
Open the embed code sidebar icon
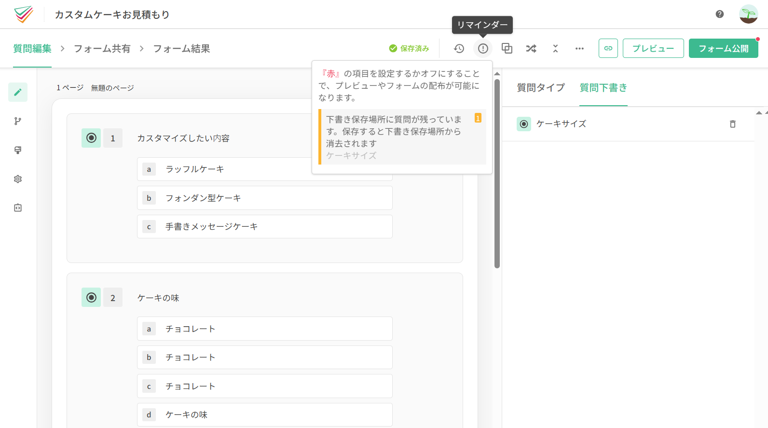click(x=18, y=208)
